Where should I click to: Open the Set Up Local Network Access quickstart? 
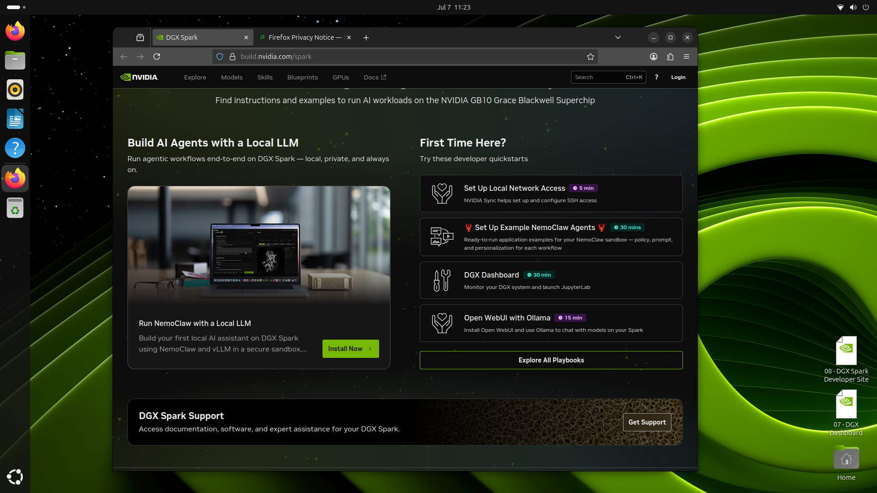click(551, 194)
